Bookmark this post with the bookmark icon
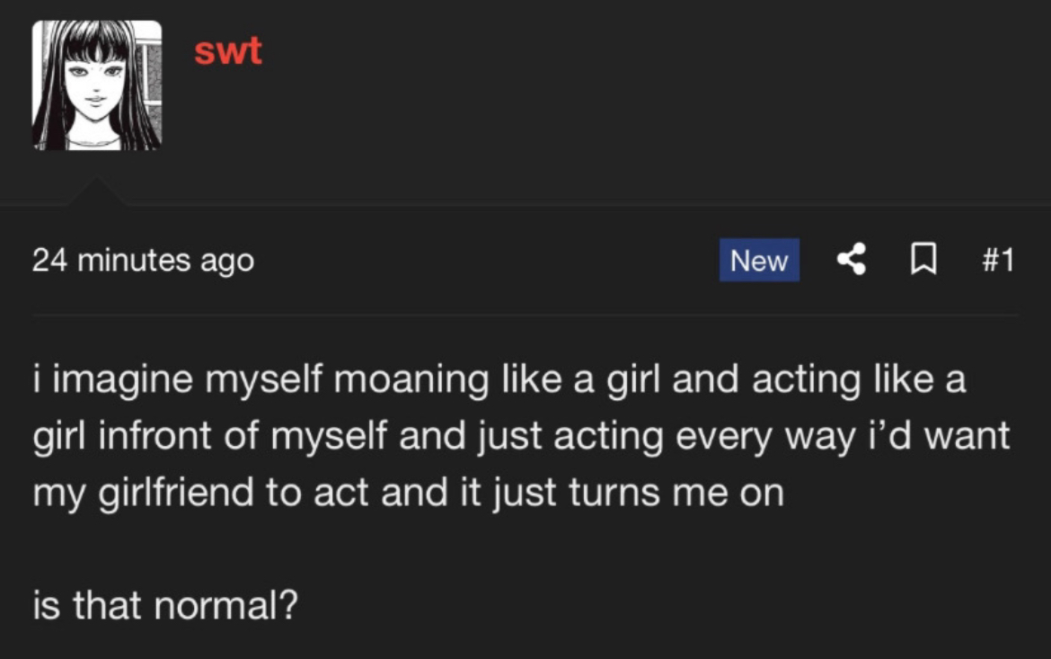1051x659 pixels. coord(921,260)
